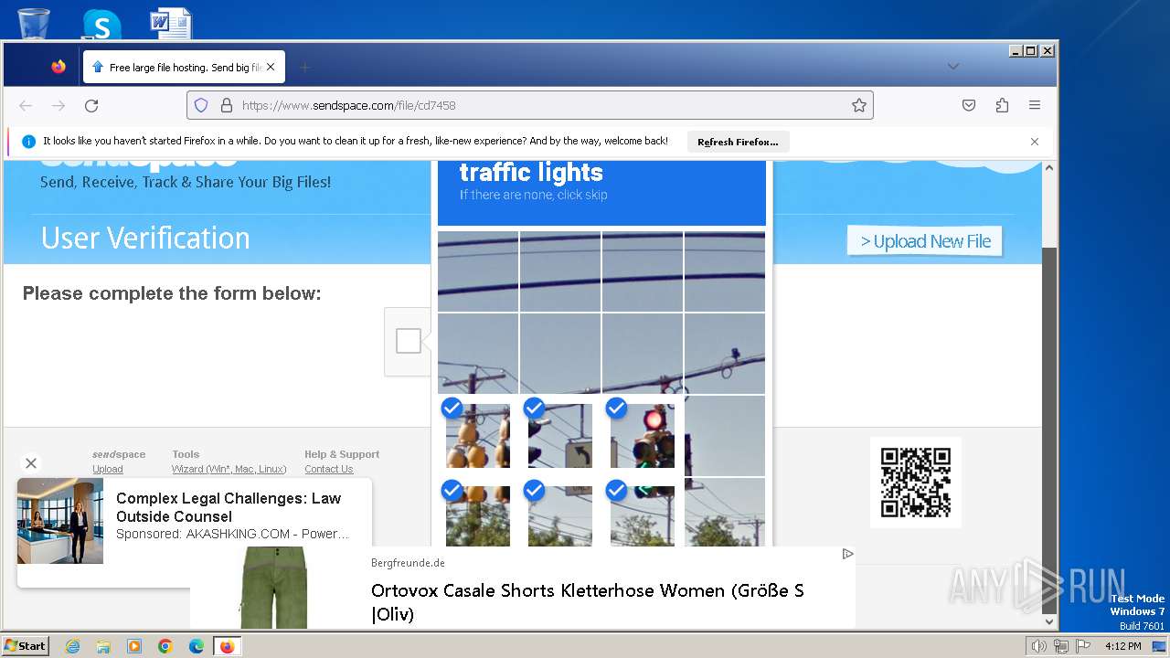Click the QR code image
This screenshot has width=1170, height=658.
[x=916, y=483]
